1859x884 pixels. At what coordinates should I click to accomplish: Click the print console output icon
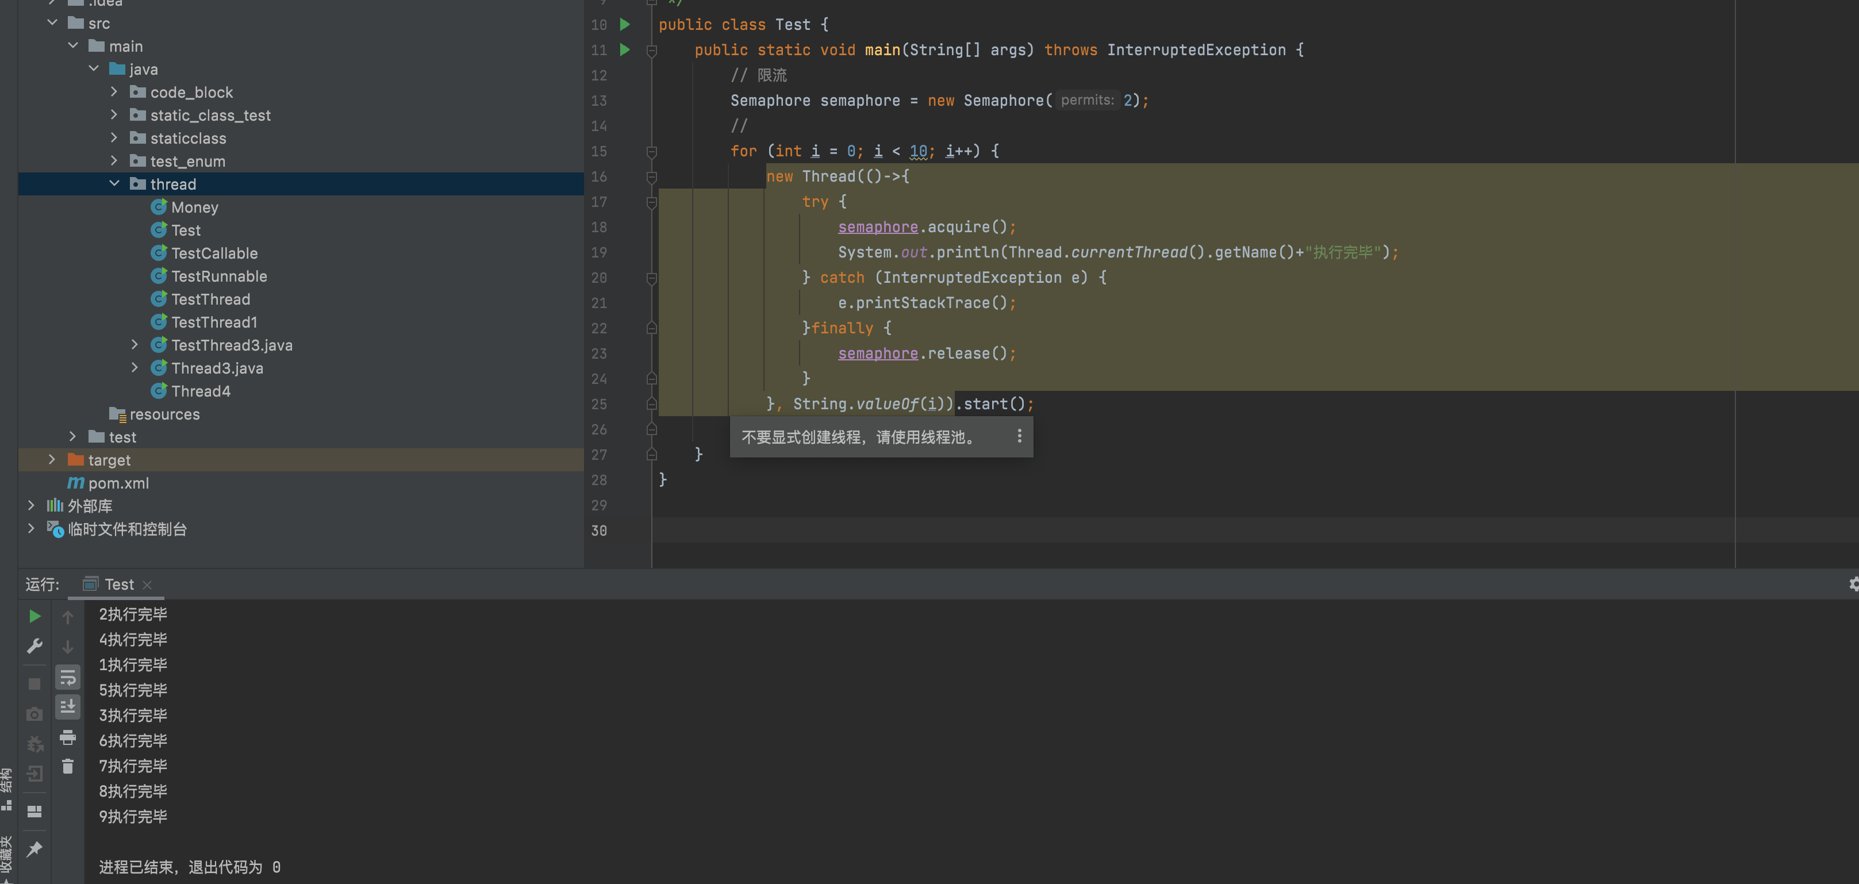(68, 737)
